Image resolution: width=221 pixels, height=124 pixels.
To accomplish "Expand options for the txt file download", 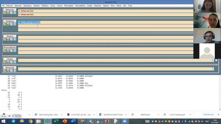I will tap(126, 115).
